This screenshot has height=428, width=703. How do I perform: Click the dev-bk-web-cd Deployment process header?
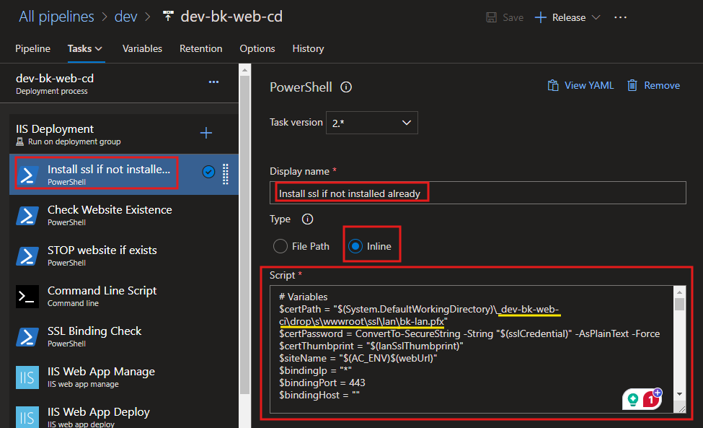119,84
